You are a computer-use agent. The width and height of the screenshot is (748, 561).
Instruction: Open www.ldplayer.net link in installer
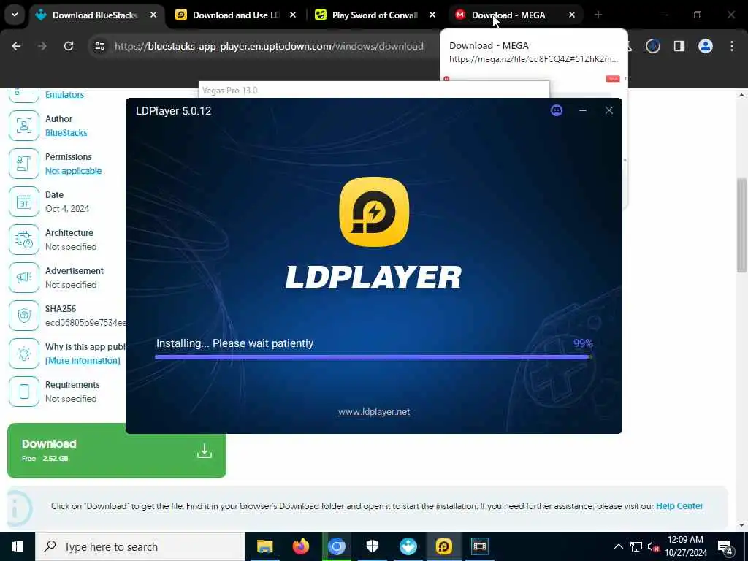pyautogui.click(x=374, y=412)
